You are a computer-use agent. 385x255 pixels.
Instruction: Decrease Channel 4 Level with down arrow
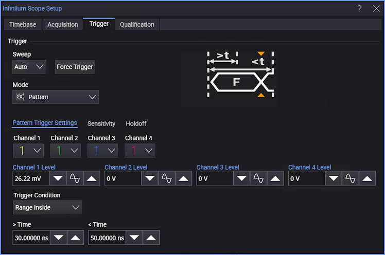pyautogui.click(x=333, y=178)
